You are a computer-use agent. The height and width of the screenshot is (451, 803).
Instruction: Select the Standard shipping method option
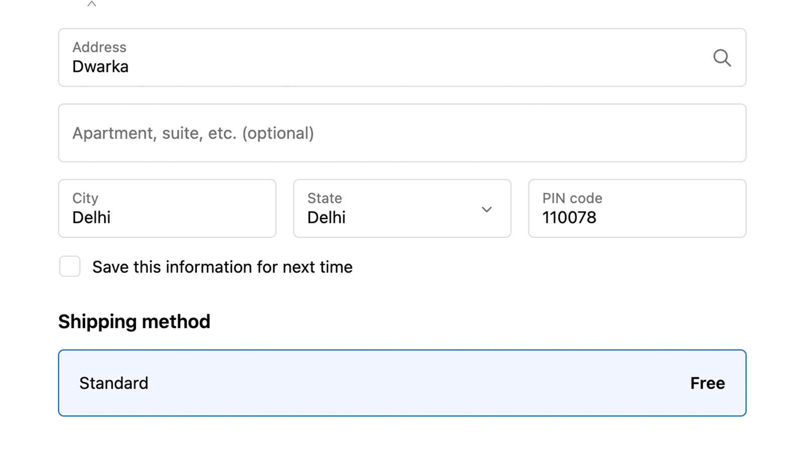point(401,383)
